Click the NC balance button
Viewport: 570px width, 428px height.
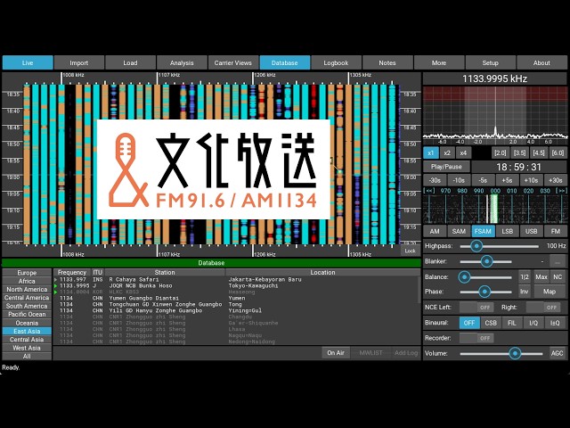[558, 277]
